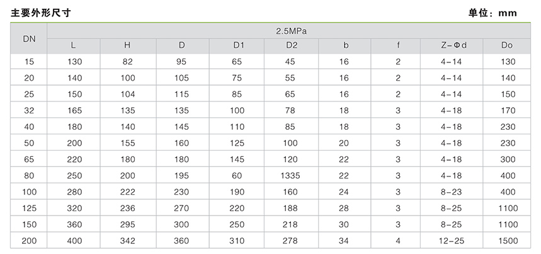Click H value 342 in DN 200 row
541x254 pixels.
[x=128, y=241]
